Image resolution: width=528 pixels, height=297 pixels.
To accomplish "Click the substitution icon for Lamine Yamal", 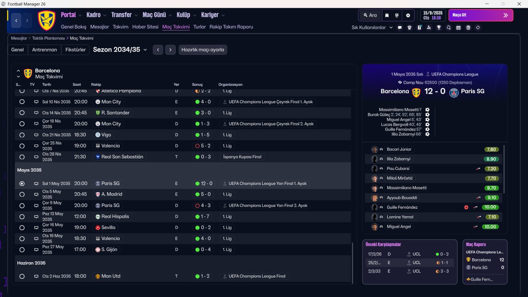I will (x=478, y=217).
